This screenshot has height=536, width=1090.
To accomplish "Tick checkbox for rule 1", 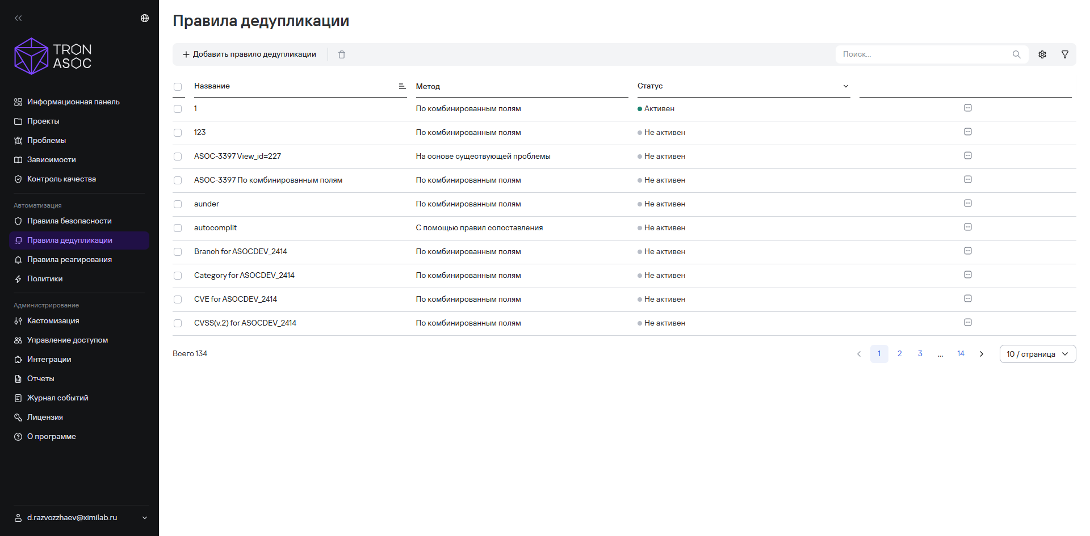I will [x=178, y=109].
